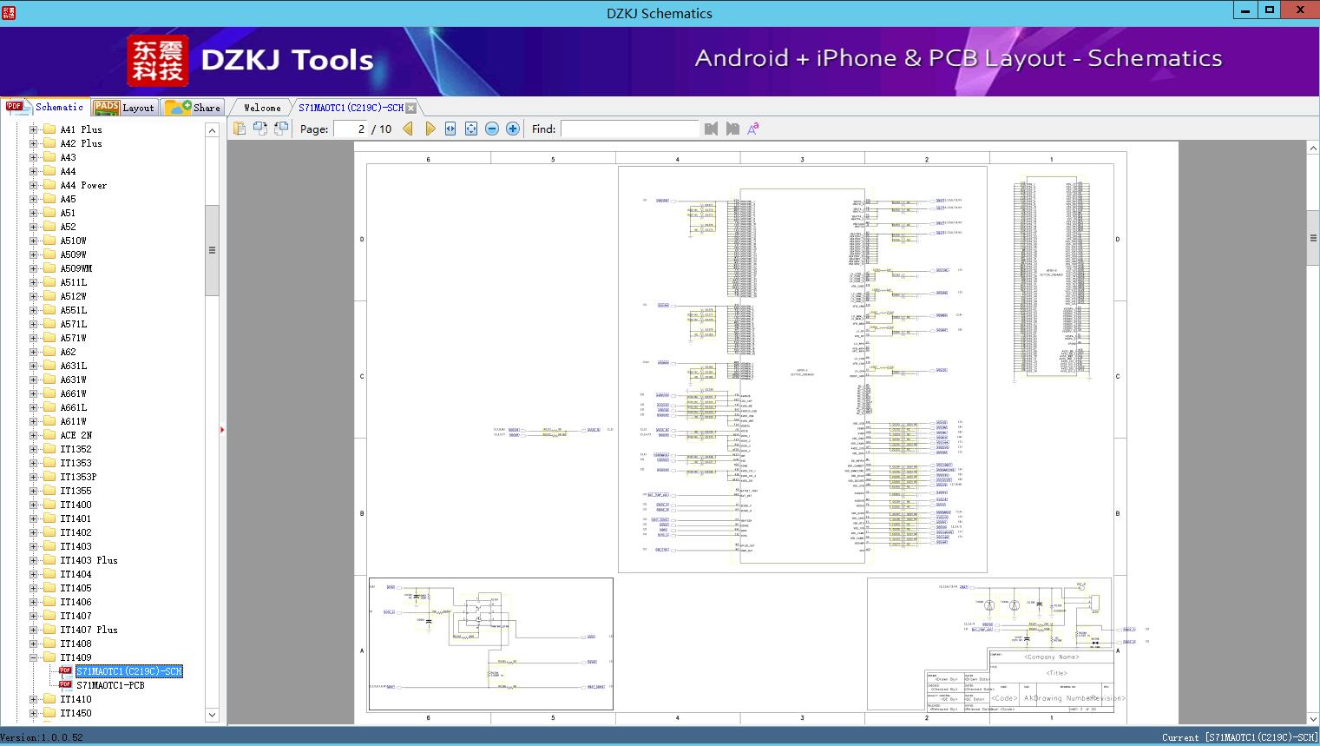
Task: Select the S71MAOTC1(C219C)-SCH file
Action: point(128,671)
